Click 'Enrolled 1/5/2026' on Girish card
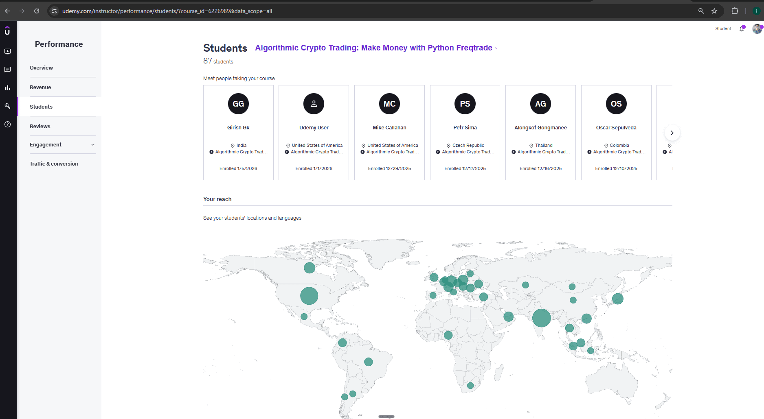This screenshot has height=419, width=764. 238,168
